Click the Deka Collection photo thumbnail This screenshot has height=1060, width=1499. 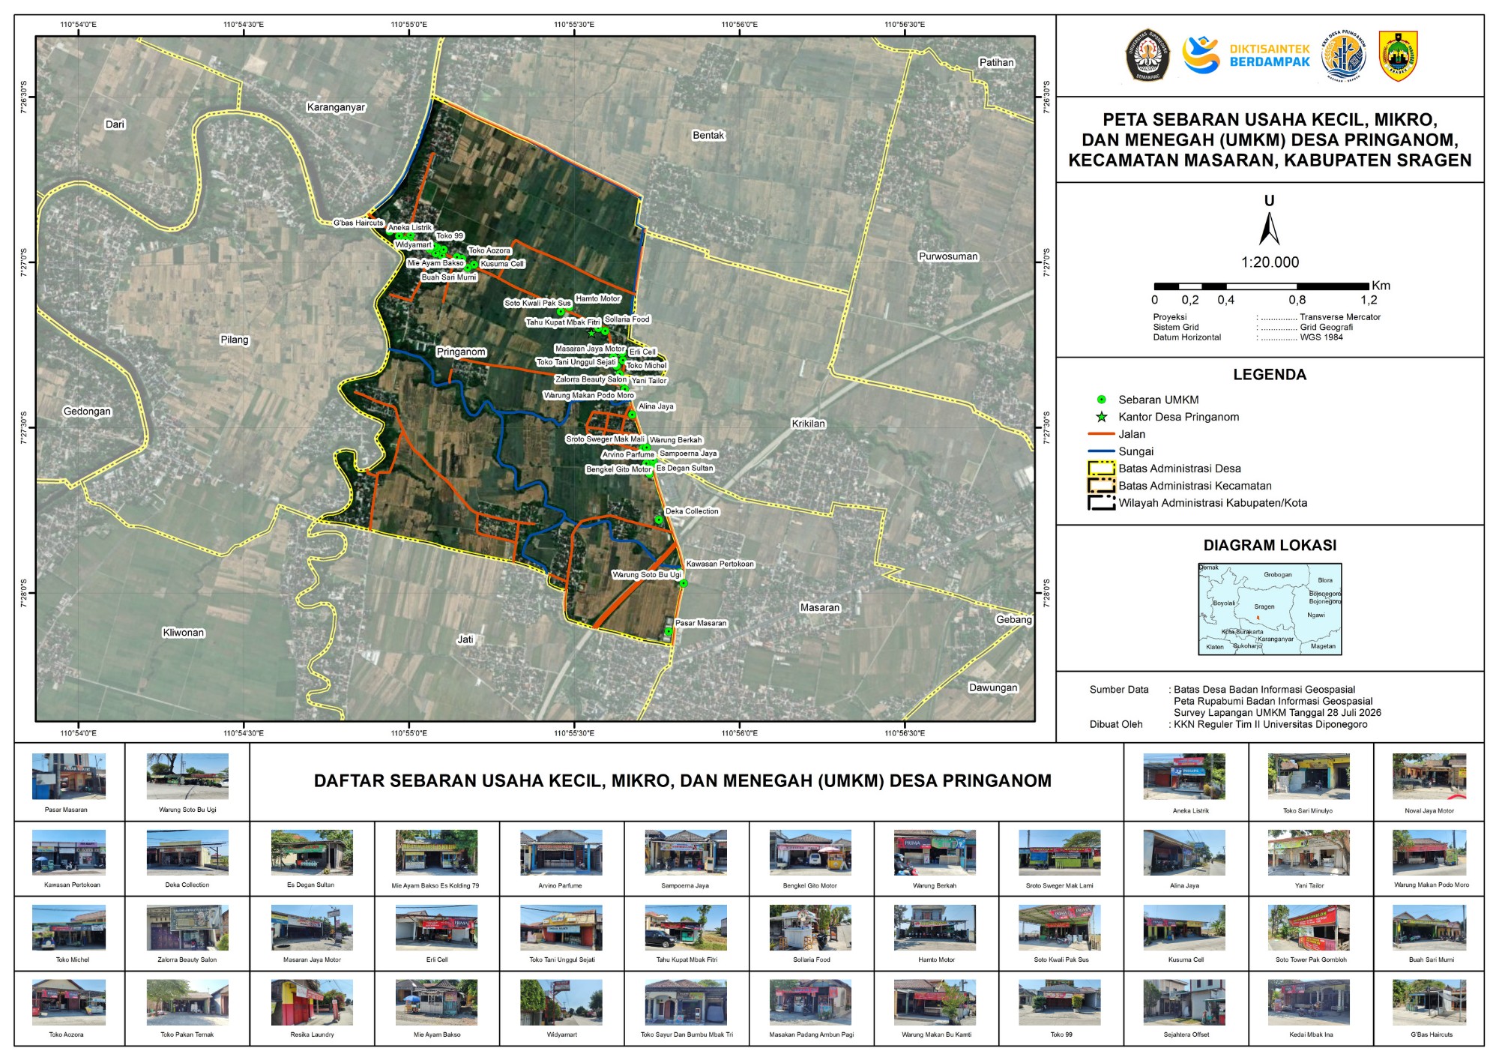click(x=187, y=852)
